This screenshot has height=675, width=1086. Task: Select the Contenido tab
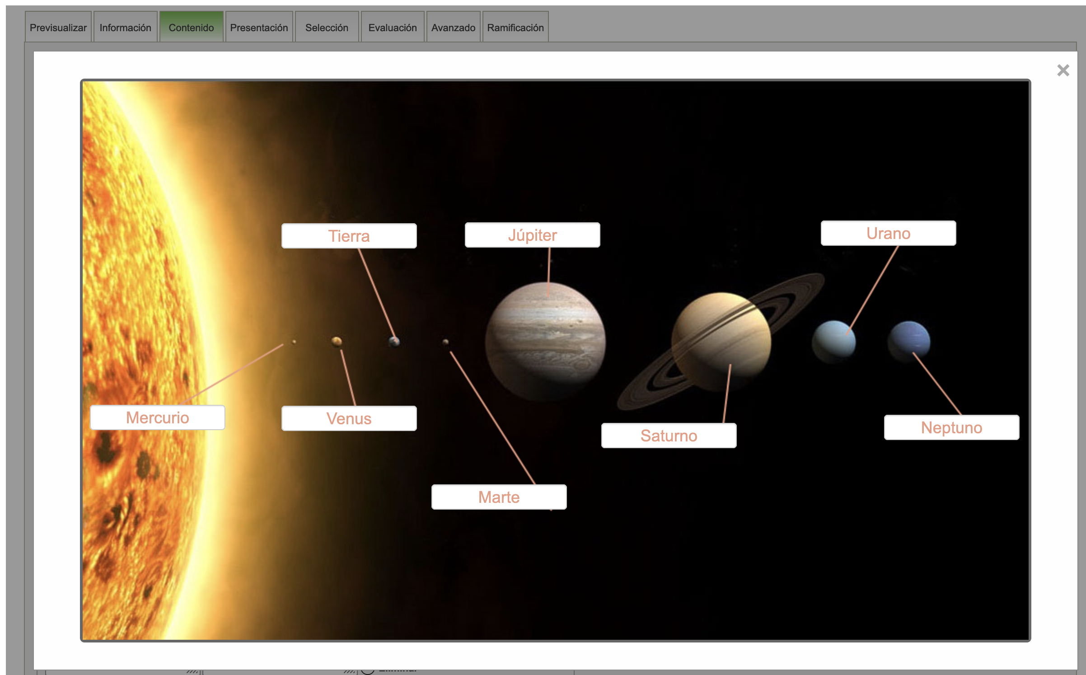click(191, 28)
